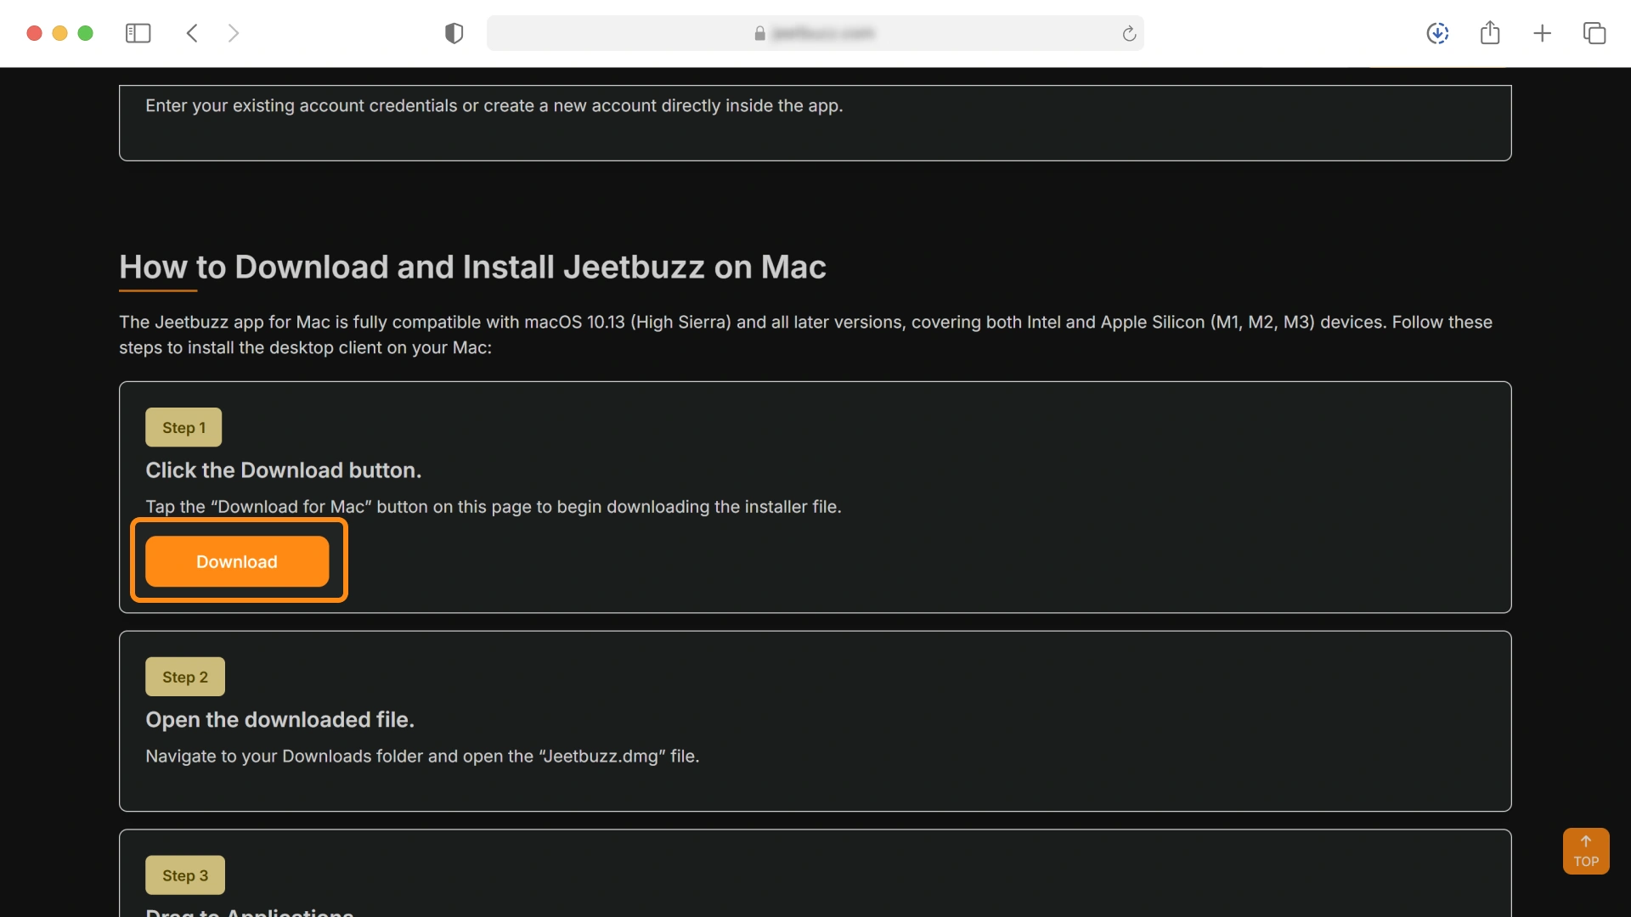Toggle the Safari sidebar icon
This screenshot has width=1631, height=917.
click(x=138, y=33)
